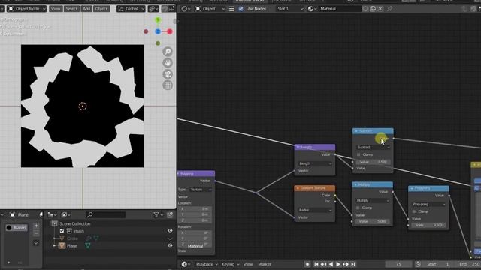
Task: Open the timeline Marker menu
Action: click(x=265, y=264)
